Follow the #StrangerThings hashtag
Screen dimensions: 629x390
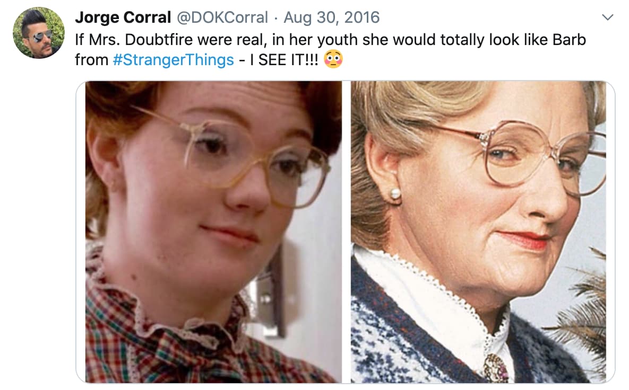(173, 60)
